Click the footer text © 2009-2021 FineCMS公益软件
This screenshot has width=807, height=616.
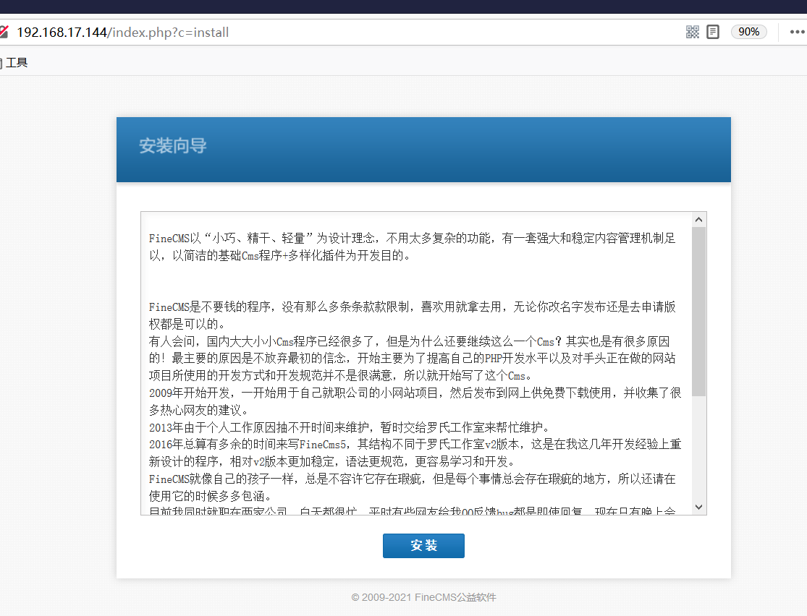coord(423,597)
